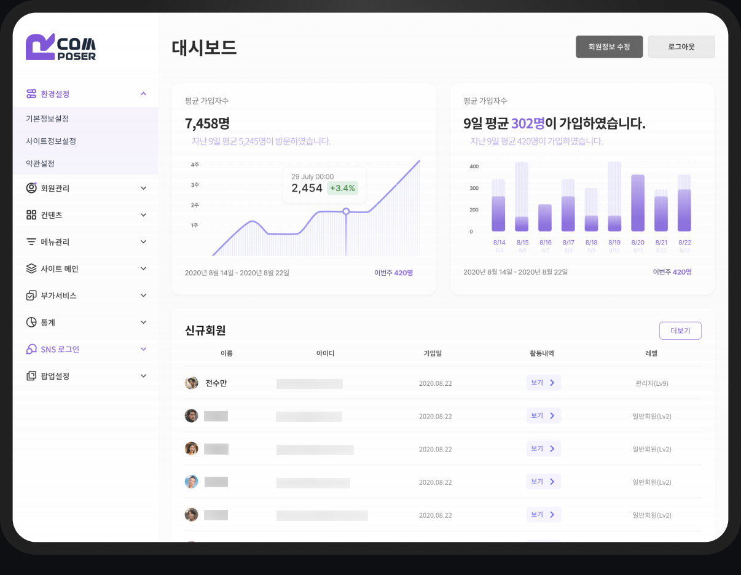Click the 관리자(Lv9) level cell
The height and width of the screenshot is (575, 741).
click(x=652, y=383)
